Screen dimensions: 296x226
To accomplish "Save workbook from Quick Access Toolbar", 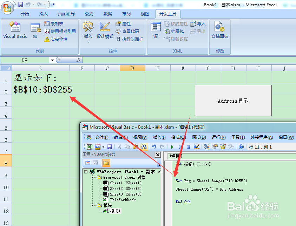I will point(21,4).
